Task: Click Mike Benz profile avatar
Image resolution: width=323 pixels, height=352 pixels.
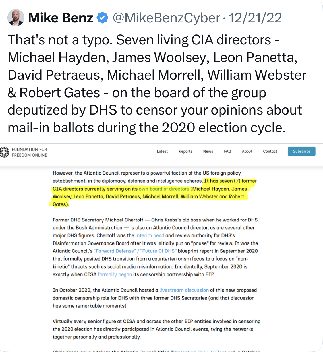Action: tap(16, 18)
